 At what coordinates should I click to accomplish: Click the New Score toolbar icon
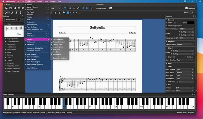click(x=6, y=8)
